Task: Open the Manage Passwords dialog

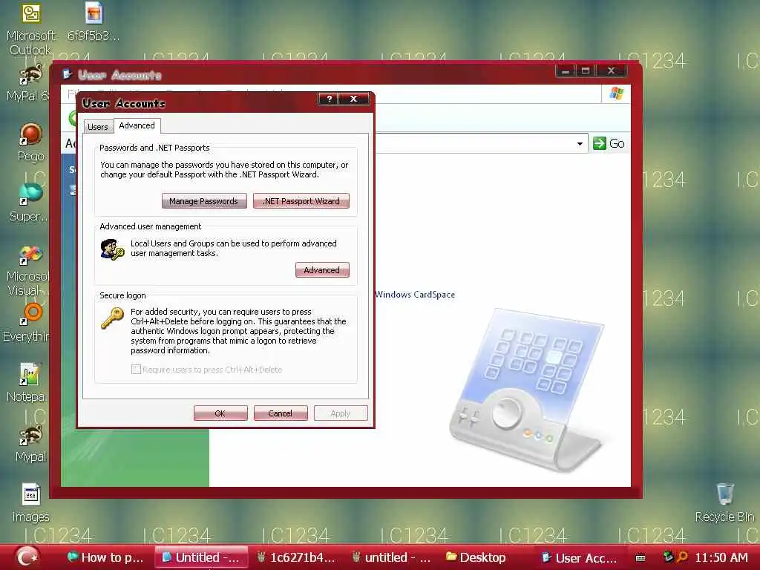Action: click(x=204, y=201)
